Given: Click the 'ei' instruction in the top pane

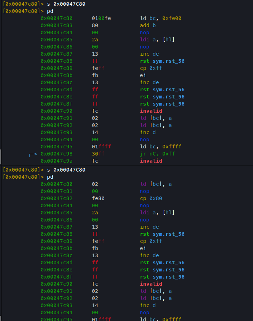Looking at the screenshot, I should click(x=143, y=75).
